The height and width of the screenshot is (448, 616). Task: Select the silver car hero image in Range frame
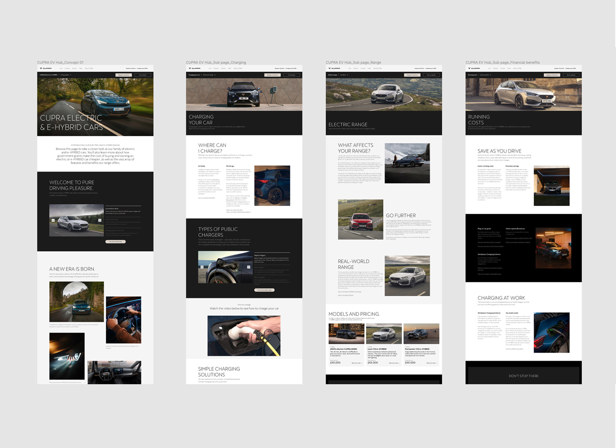point(384,95)
